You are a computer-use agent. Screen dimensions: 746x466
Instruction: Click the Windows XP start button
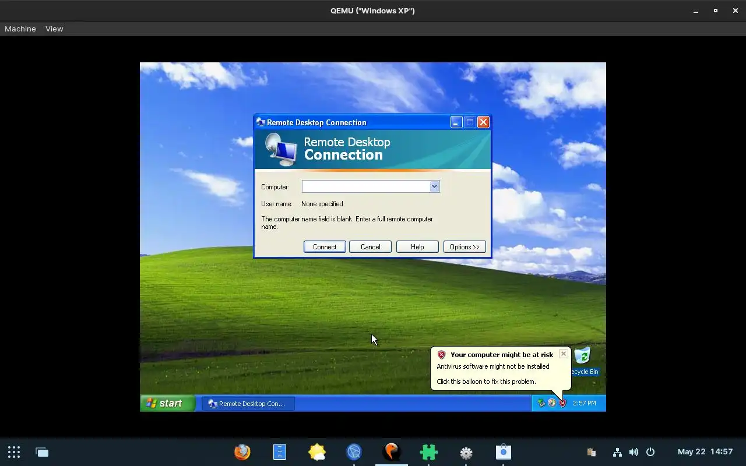click(167, 403)
